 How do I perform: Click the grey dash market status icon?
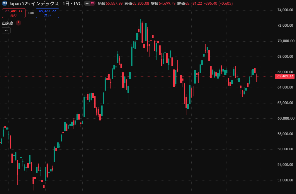[87, 4]
